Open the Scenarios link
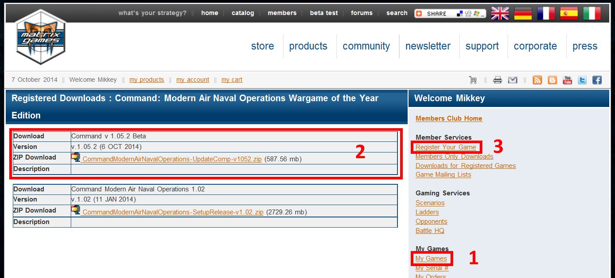615x278 pixels. (430, 203)
